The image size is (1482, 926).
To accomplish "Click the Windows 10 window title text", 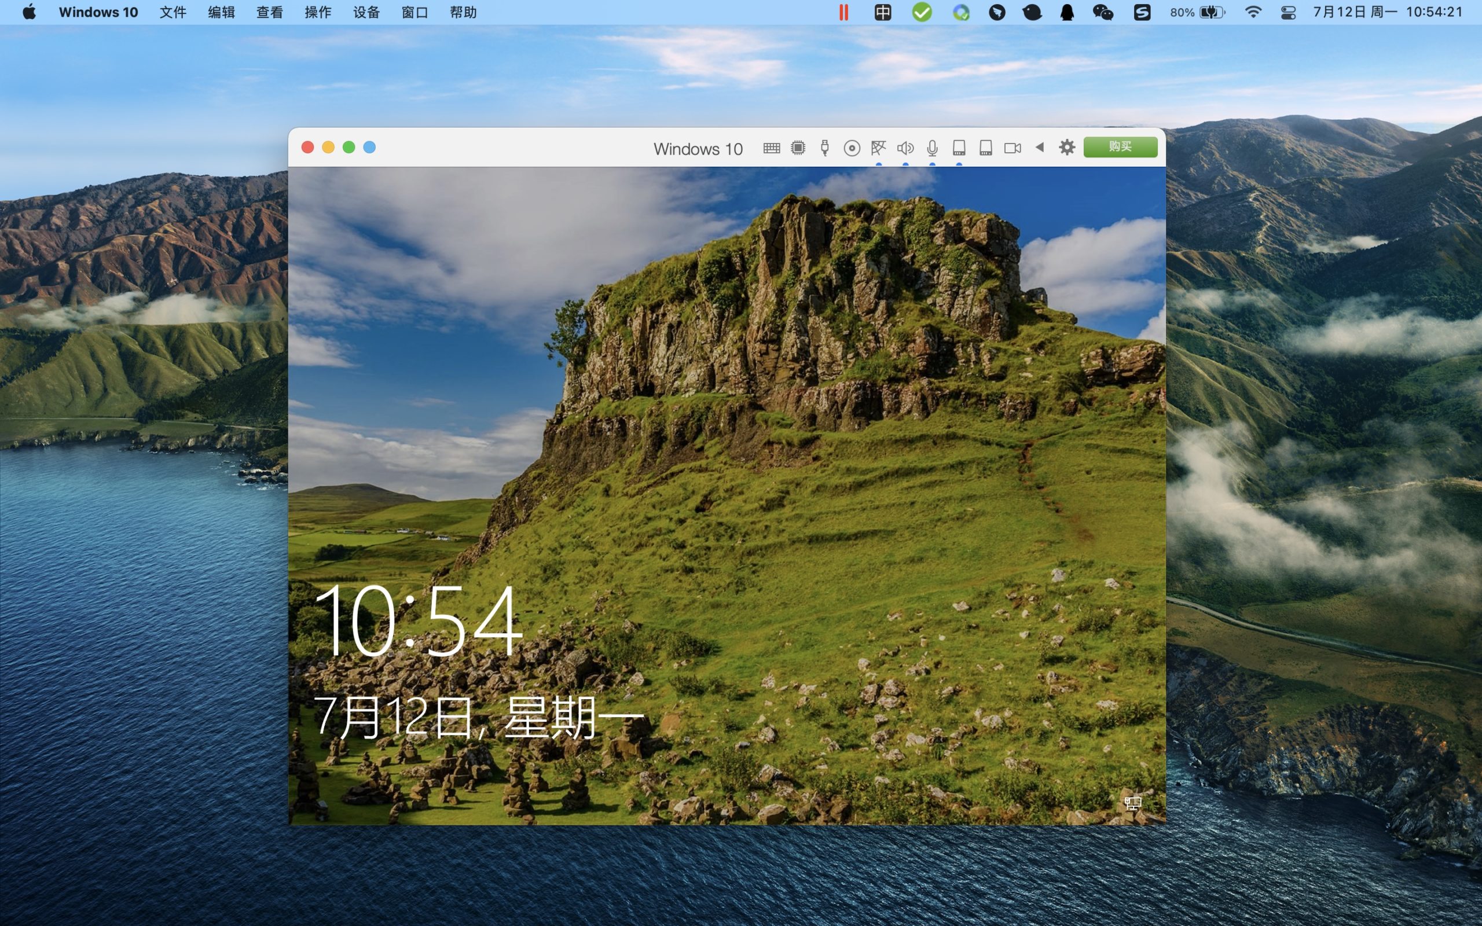I will (698, 149).
